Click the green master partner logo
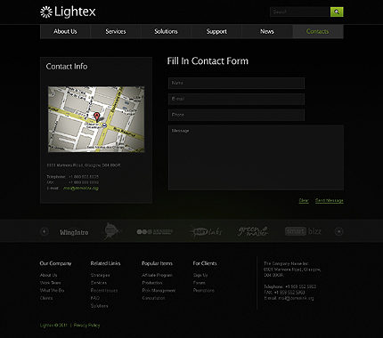The width and height of the screenshot is (383, 338). [253, 231]
